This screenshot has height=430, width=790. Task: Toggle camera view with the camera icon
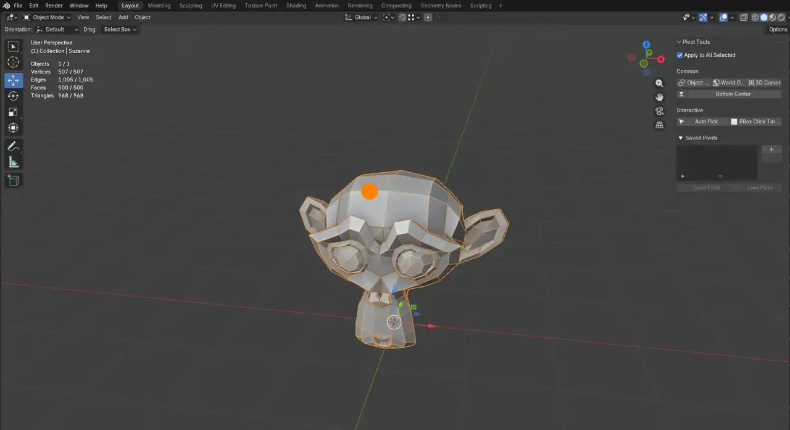pos(659,111)
